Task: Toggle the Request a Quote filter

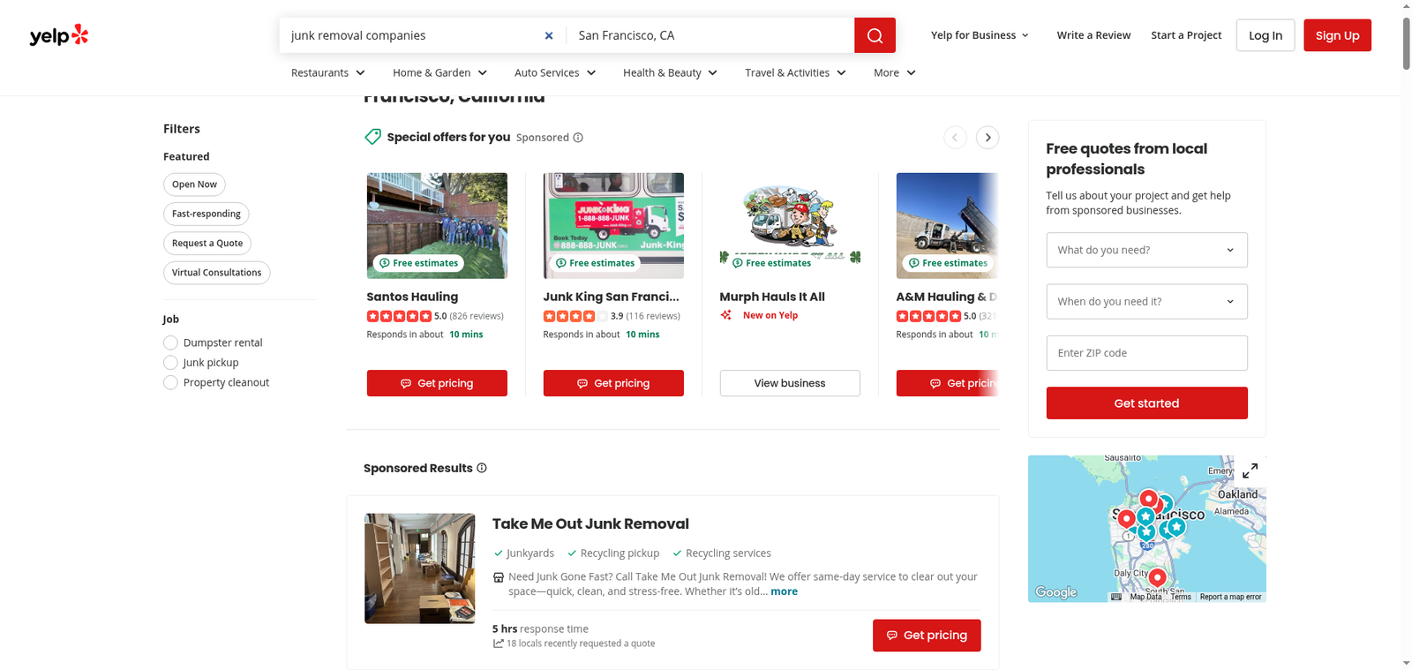Action: 207,244
